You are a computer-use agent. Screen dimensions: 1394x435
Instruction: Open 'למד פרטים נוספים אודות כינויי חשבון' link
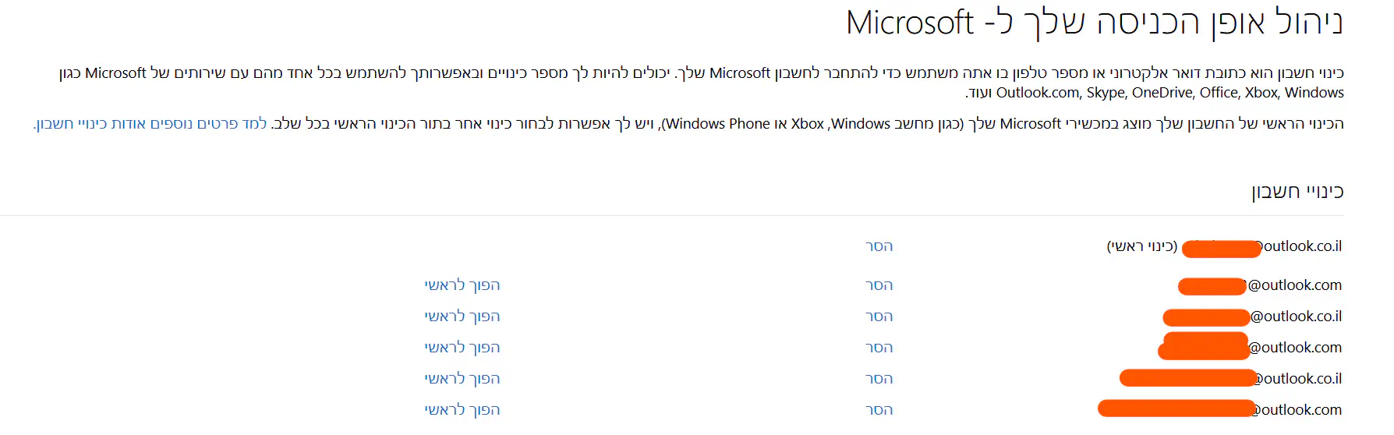(150, 124)
